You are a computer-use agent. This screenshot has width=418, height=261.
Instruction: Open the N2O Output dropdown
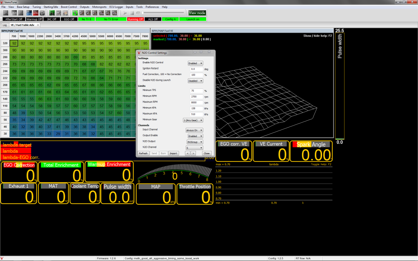click(x=195, y=142)
